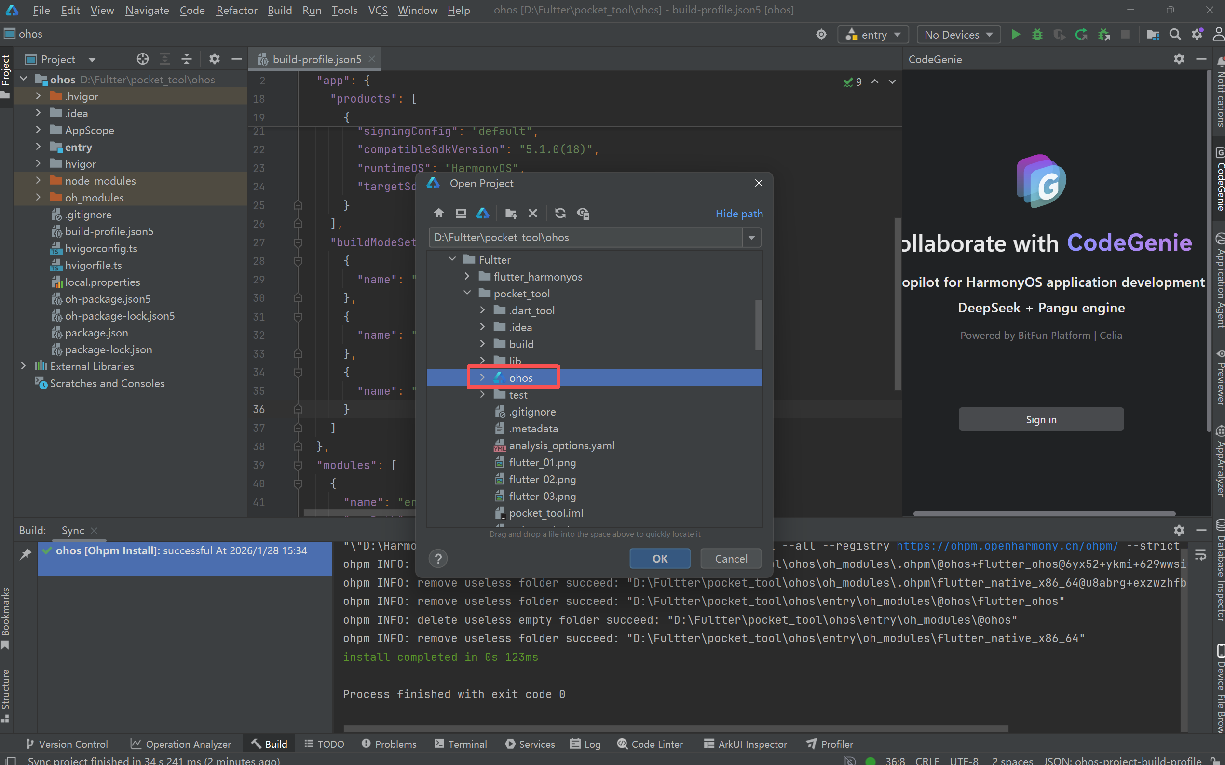Toggle soft-wrap in the Build output
The height and width of the screenshot is (765, 1225).
1200,555
